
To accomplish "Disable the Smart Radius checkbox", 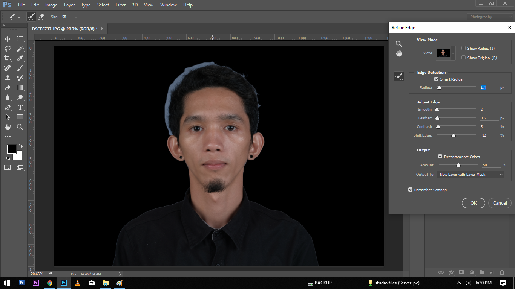I will pos(437,79).
